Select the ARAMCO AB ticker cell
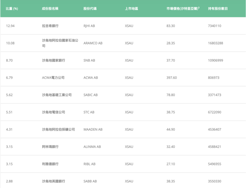The height and width of the screenshot is (188, 246). coord(93,43)
